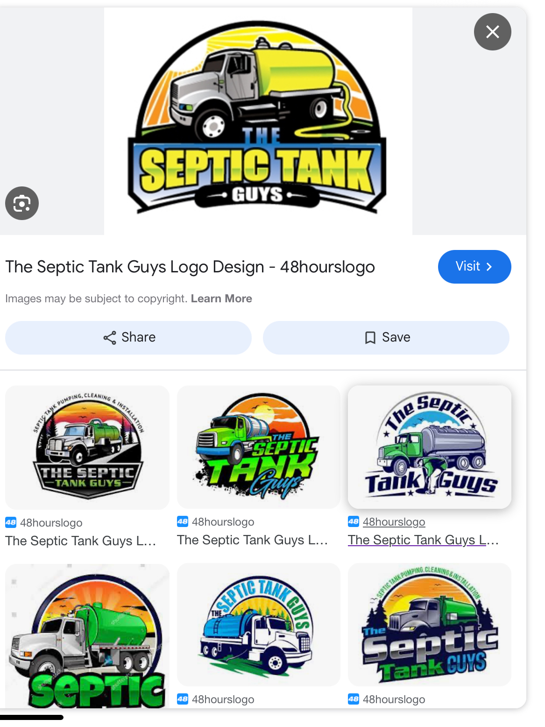The height and width of the screenshot is (727, 545).
Task: Open the image title The Septic Tank Guys Logo Design
Action: point(190,267)
